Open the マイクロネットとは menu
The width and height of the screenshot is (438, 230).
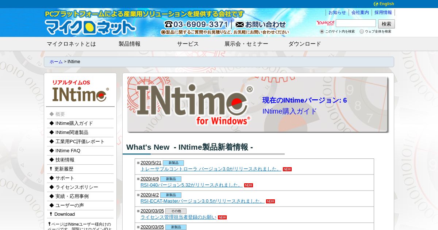tap(71, 44)
